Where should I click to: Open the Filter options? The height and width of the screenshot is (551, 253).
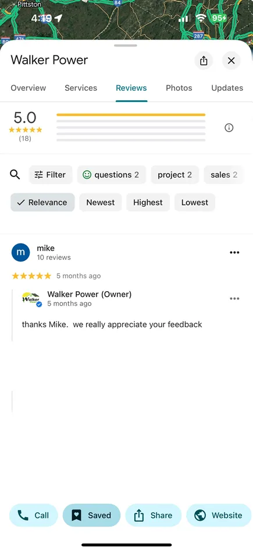tap(51, 175)
